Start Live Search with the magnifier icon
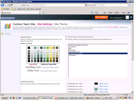134x100 pixels. coord(129,5)
